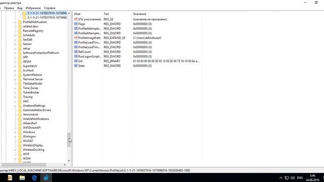
Task: Expand the ProfileNotification key
Action: (15, 22)
